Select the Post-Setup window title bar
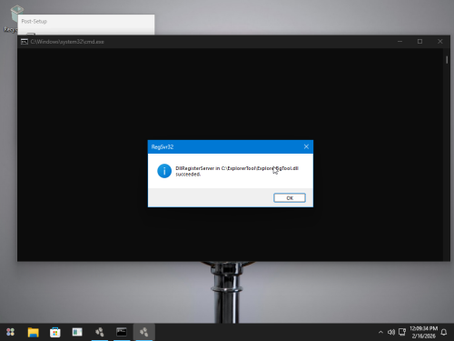454x341 pixels. 86,21
